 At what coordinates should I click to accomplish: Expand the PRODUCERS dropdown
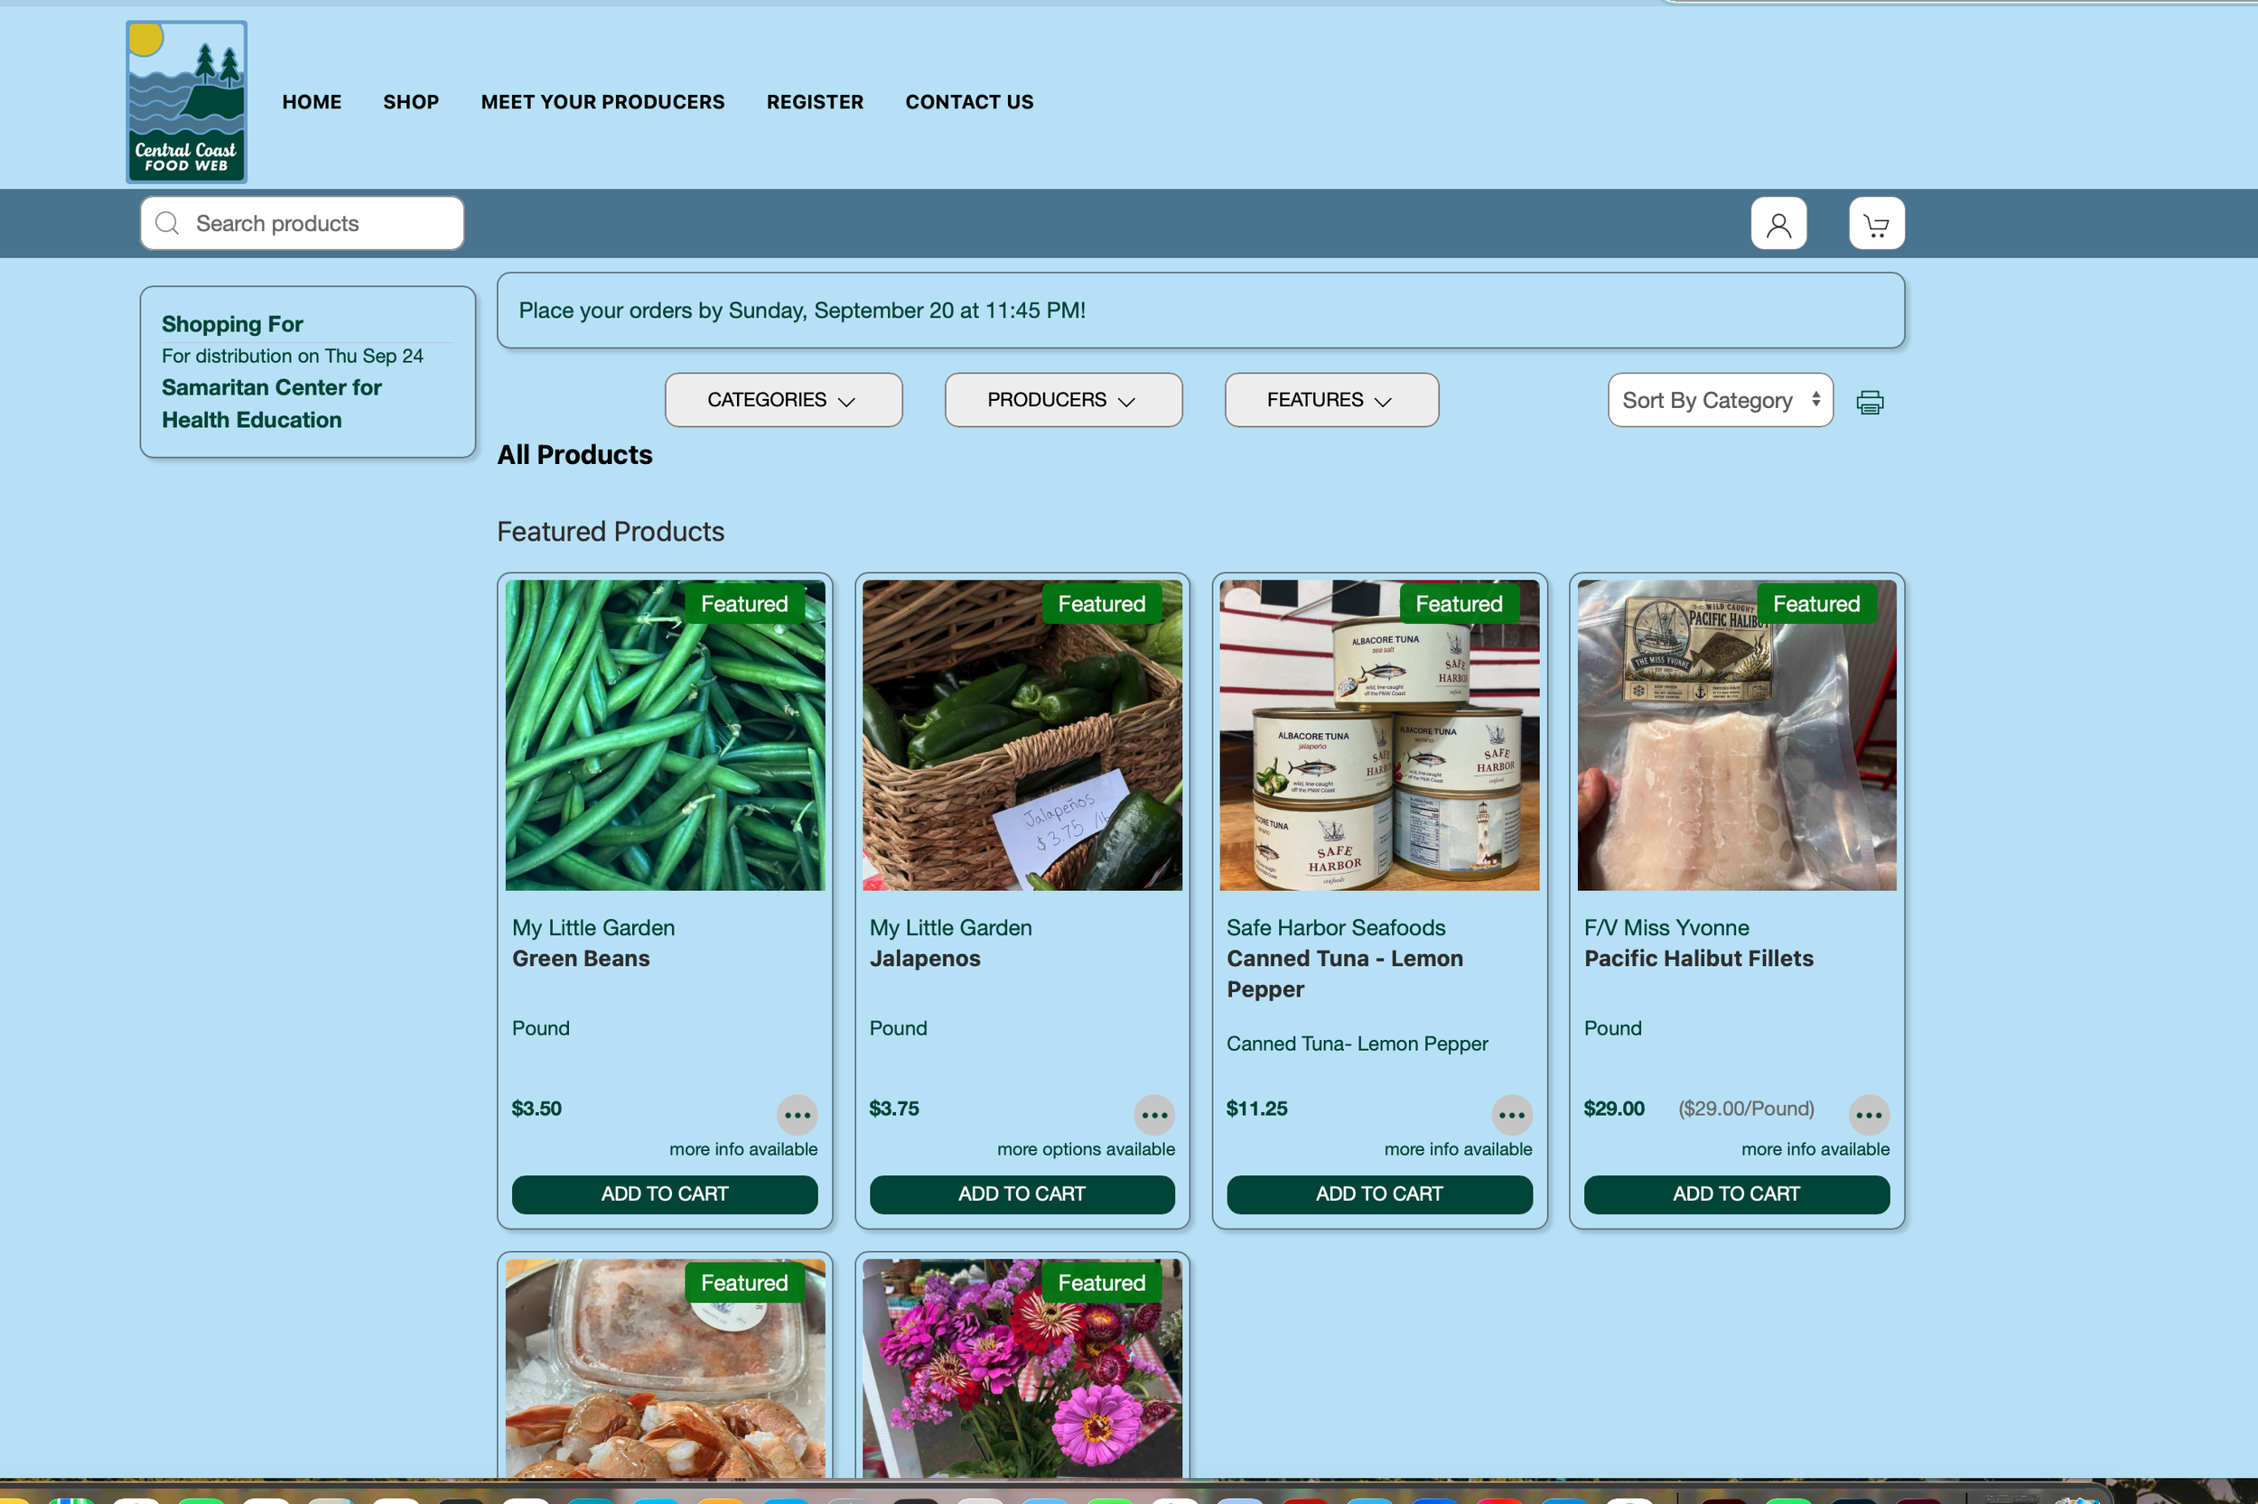tap(1063, 400)
